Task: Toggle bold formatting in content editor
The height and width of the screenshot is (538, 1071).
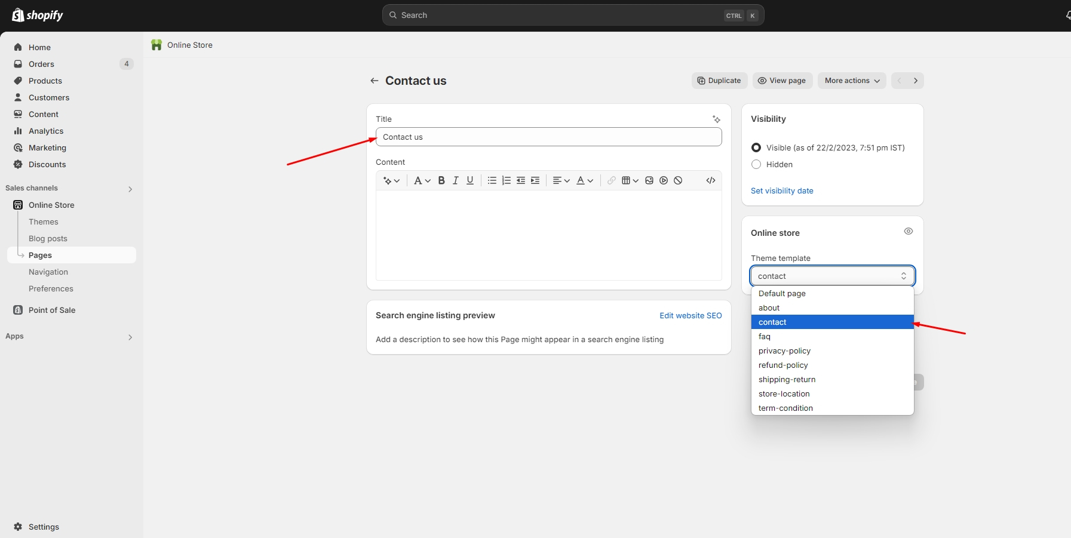Action: click(441, 180)
